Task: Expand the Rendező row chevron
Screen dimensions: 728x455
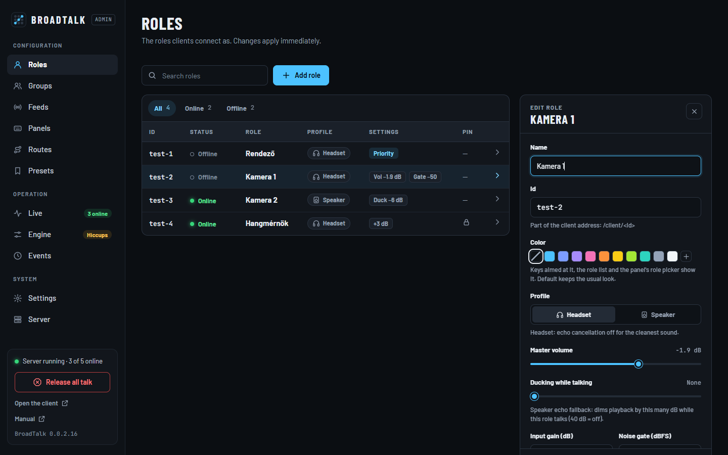Action: click(497, 152)
